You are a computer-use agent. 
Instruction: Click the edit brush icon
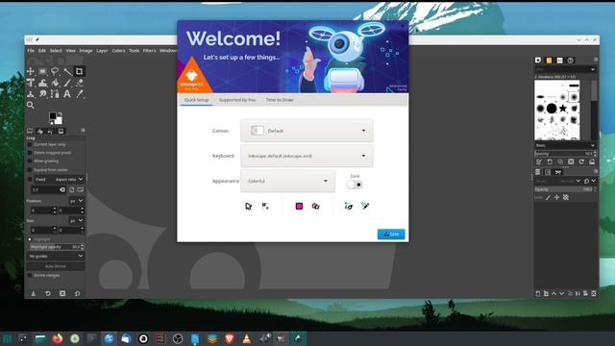[x=539, y=161]
